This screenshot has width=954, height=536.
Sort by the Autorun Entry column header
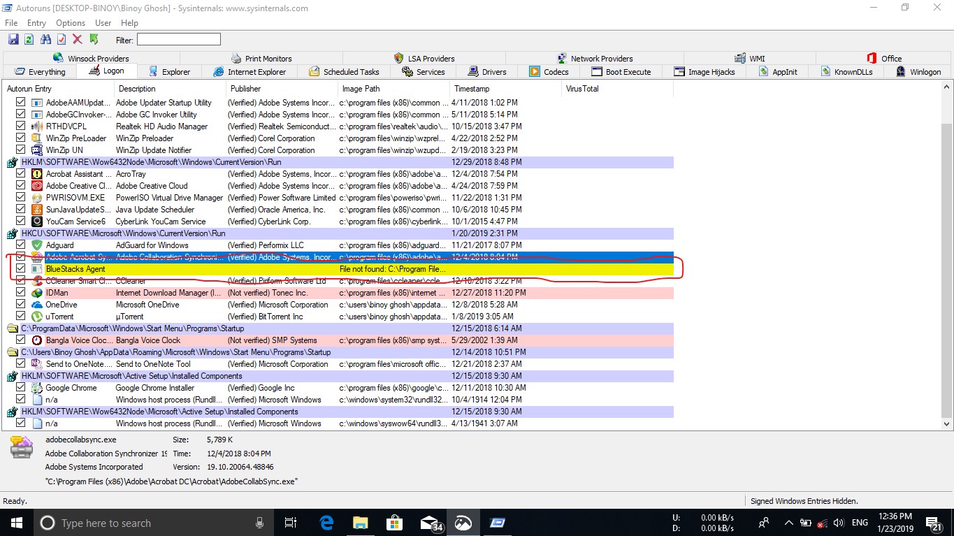(x=59, y=89)
